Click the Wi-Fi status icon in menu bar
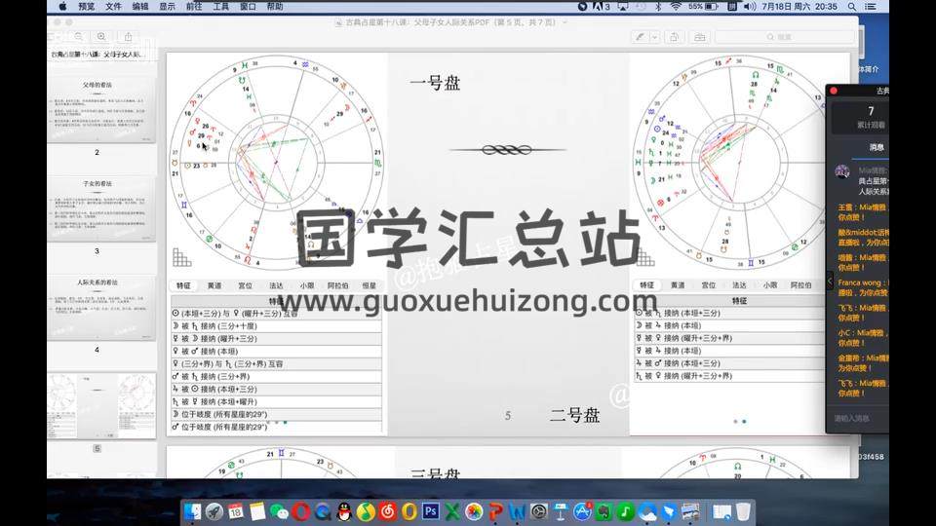Image resolution: width=936 pixels, height=526 pixels. point(675,6)
